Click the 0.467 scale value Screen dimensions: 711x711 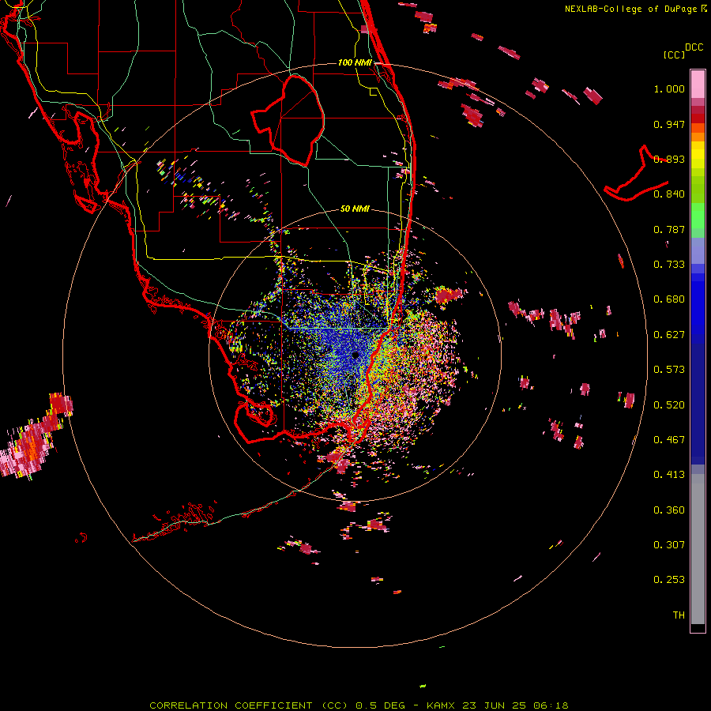[669, 440]
